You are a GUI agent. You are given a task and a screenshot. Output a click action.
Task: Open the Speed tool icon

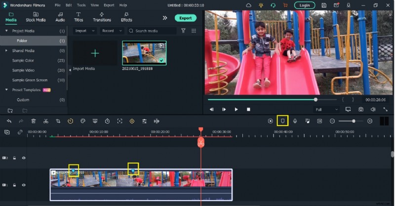pos(70,121)
